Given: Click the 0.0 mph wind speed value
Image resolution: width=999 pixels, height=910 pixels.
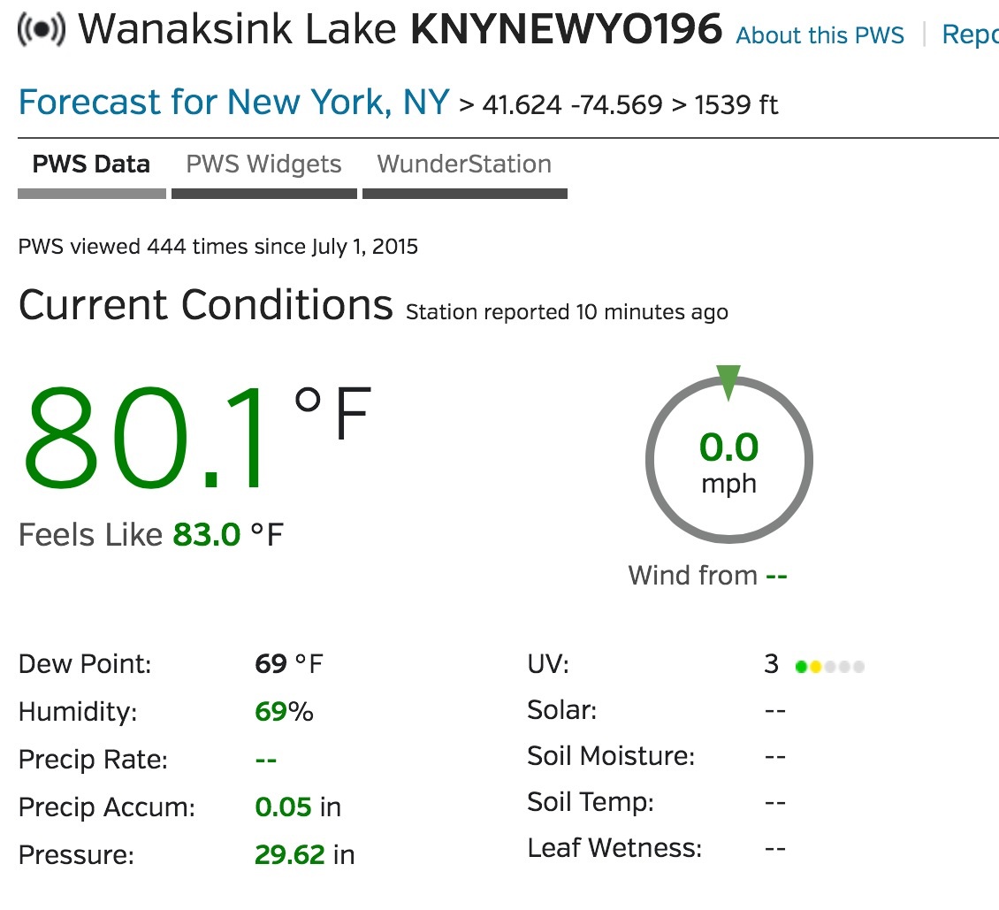Looking at the screenshot, I should click(x=728, y=448).
